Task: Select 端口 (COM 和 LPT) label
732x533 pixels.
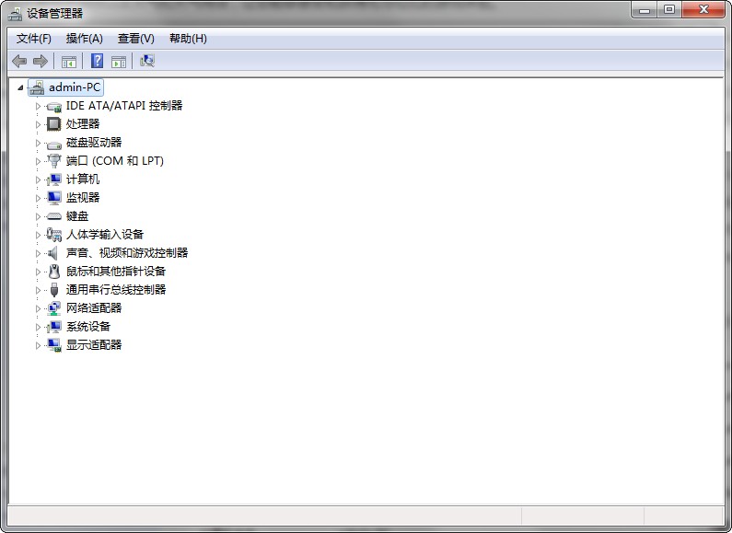Action: [115, 161]
